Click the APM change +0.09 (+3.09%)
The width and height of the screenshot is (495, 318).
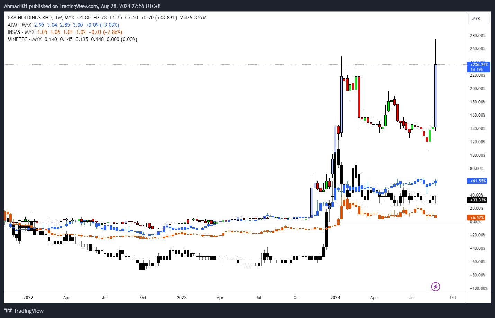coord(102,25)
